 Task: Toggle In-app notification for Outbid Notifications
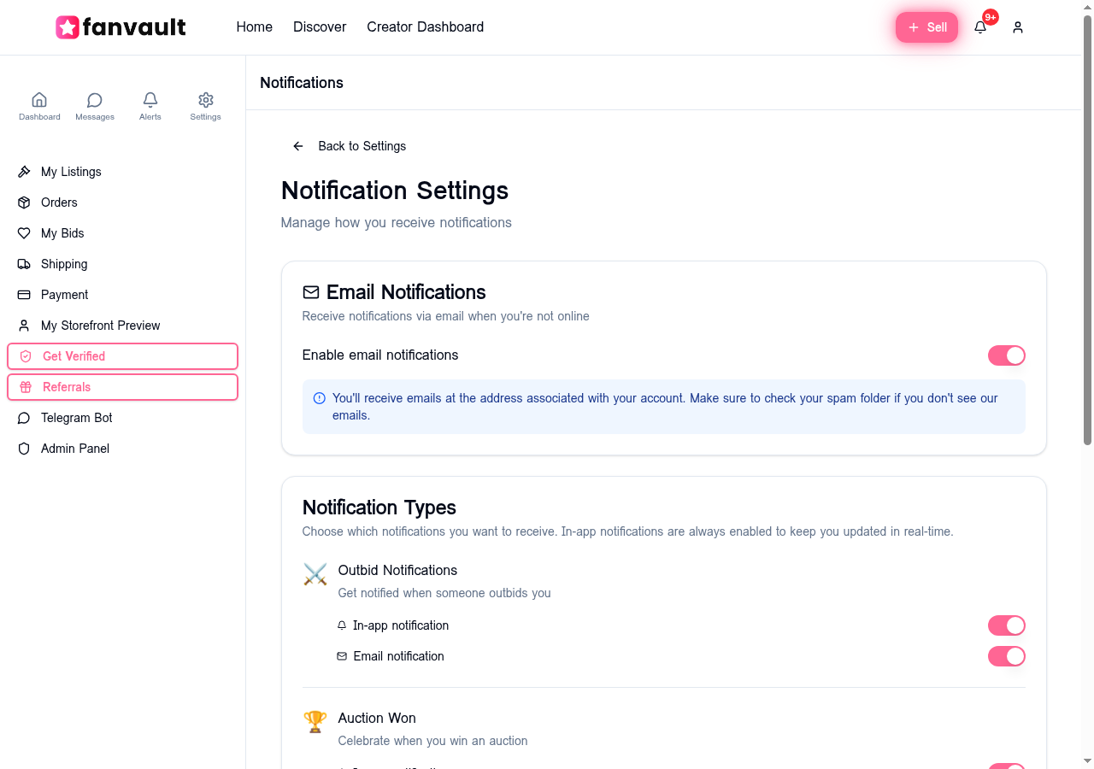pyautogui.click(x=1006, y=625)
